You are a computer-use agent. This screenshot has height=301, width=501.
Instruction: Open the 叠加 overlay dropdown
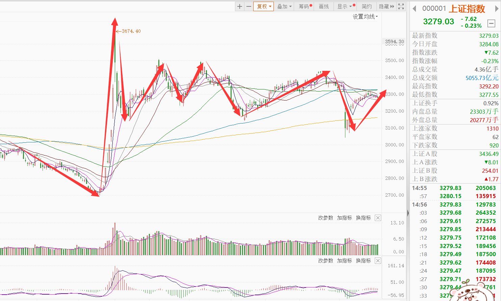pos(284,6)
